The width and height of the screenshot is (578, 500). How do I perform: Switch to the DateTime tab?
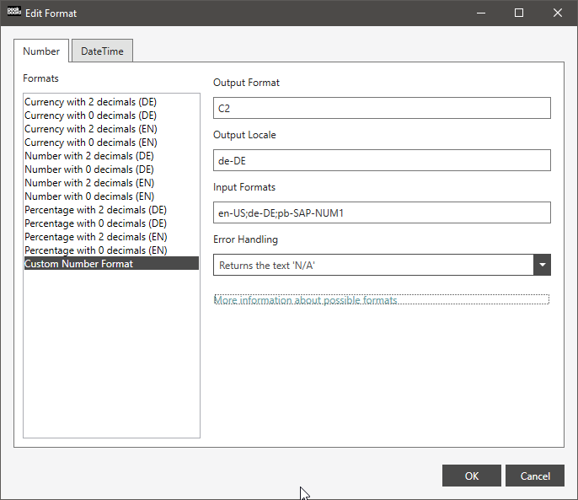point(102,51)
